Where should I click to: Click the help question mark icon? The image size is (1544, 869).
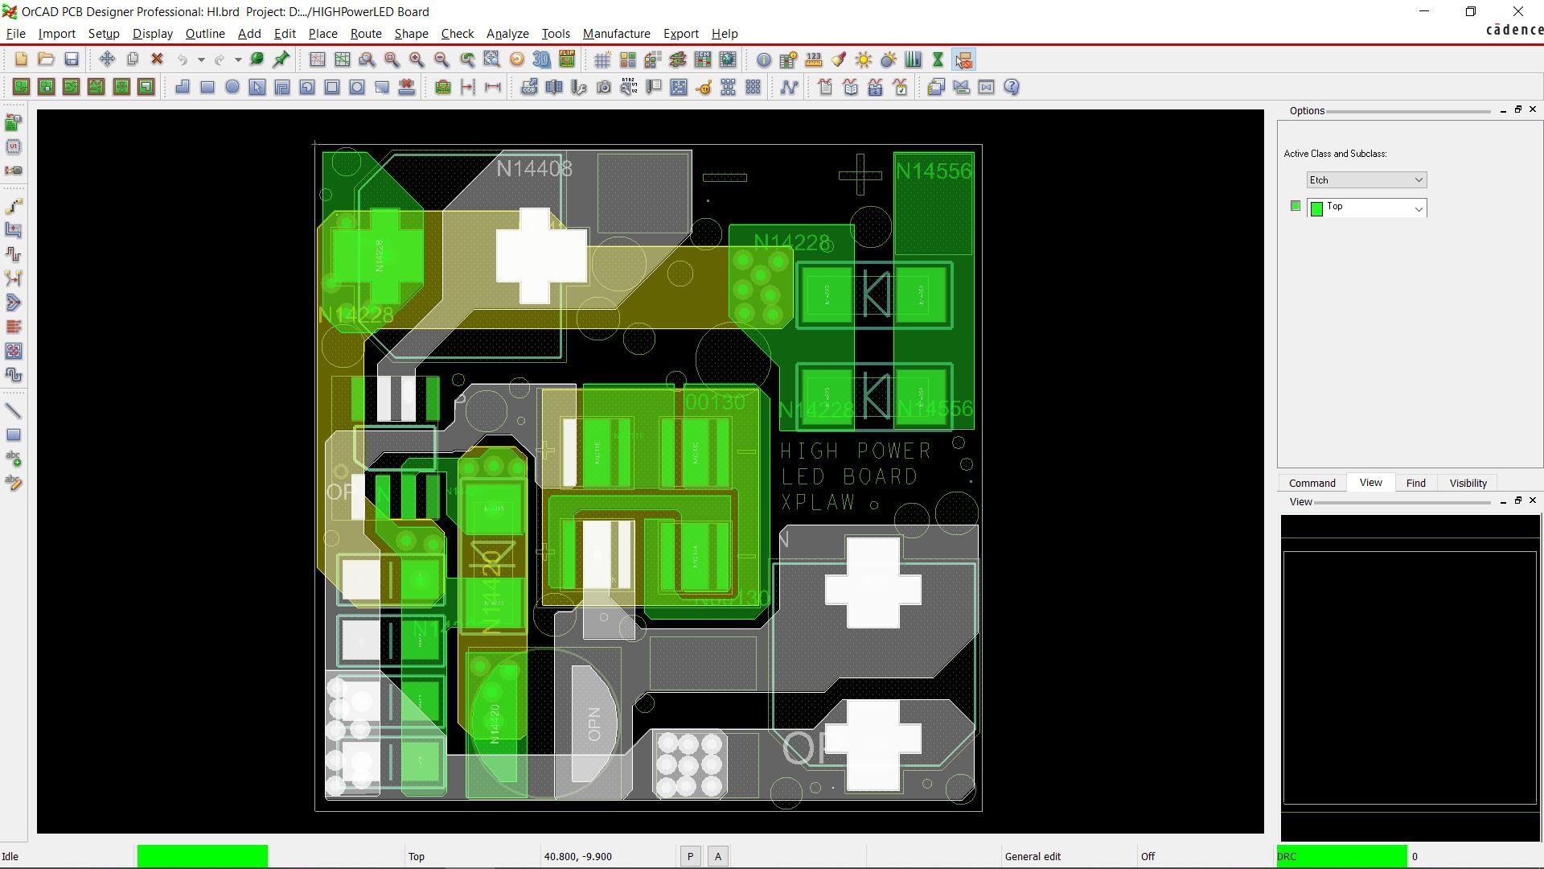click(x=1012, y=87)
